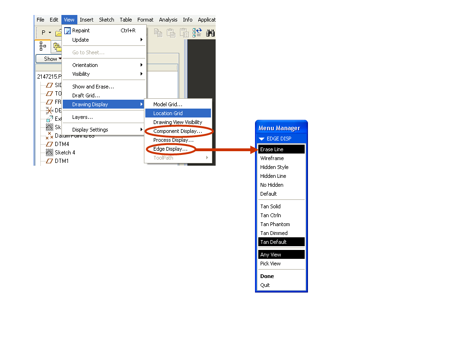Select the Model Tree tab icon
The image size is (450, 337).
tap(43, 46)
